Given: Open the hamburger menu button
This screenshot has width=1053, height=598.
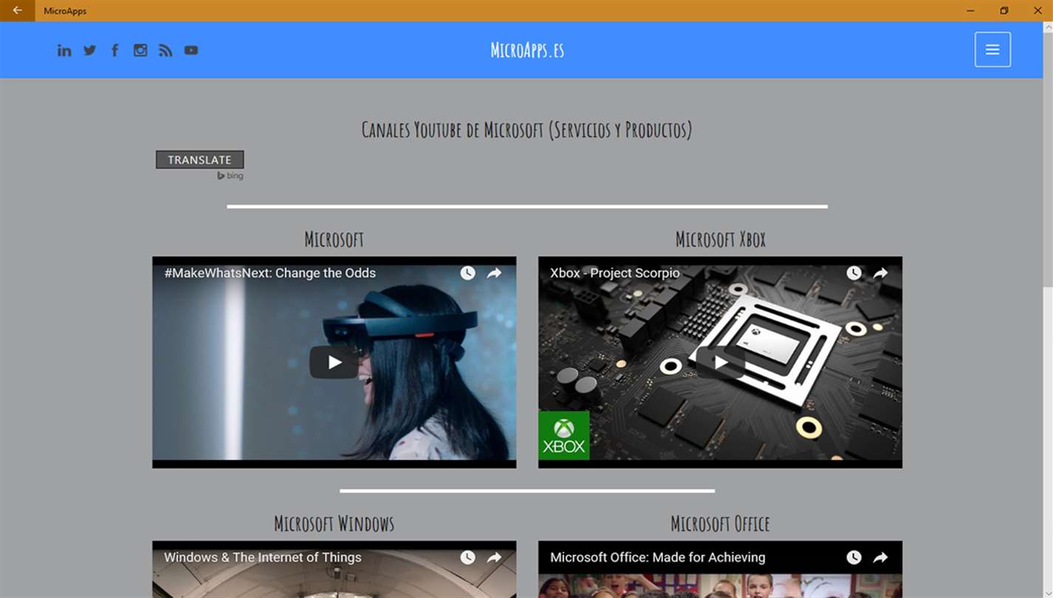Looking at the screenshot, I should 992,49.
